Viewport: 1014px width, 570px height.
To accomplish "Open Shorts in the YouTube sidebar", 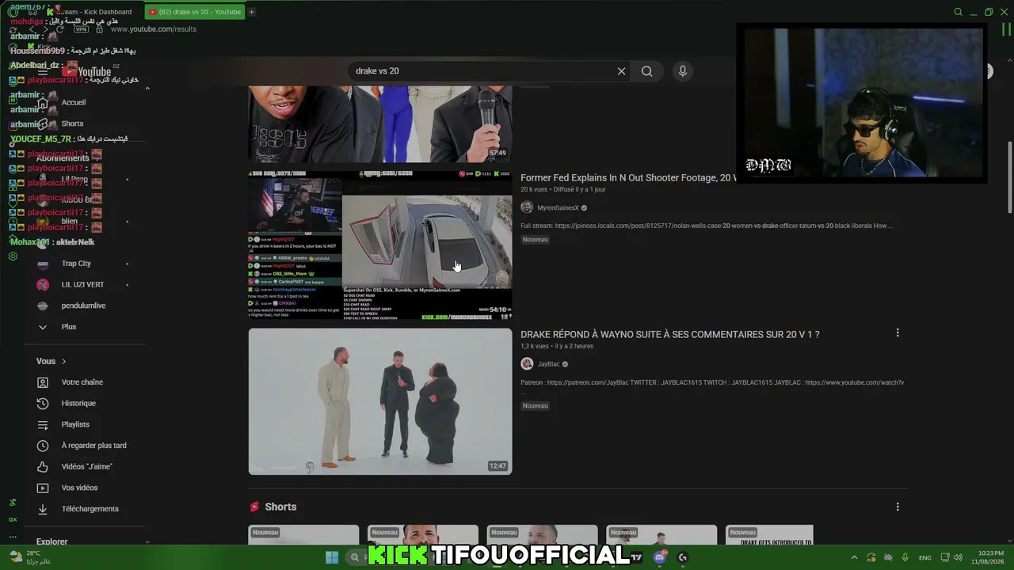I will 72,123.
